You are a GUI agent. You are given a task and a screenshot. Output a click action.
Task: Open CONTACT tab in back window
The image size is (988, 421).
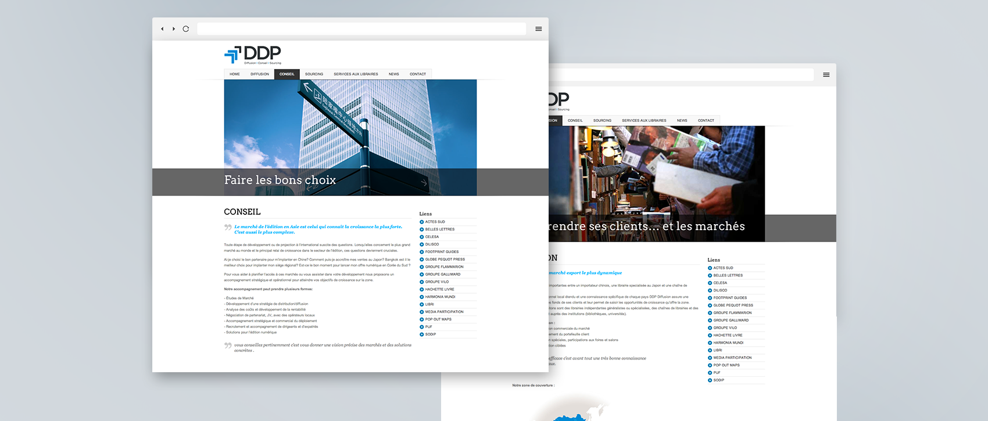(706, 120)
